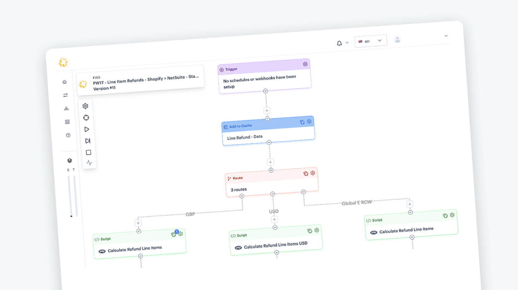Open Add to Cache settings gear
The width and height of the screenshot is (518, 290).
(309, 121)
